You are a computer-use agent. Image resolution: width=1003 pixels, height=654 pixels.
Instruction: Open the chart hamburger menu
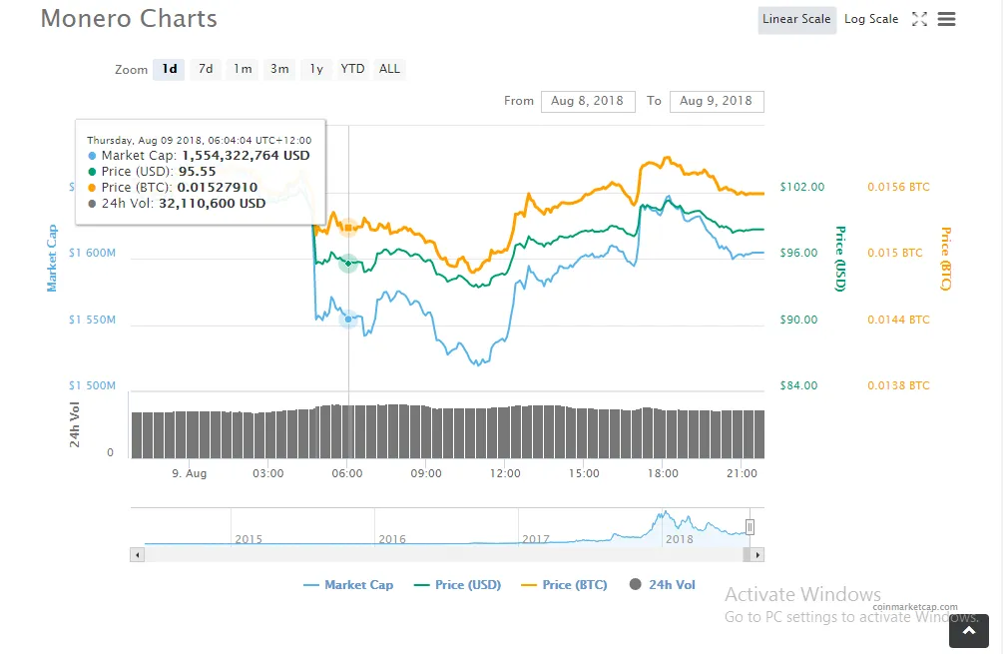point(947,19)
